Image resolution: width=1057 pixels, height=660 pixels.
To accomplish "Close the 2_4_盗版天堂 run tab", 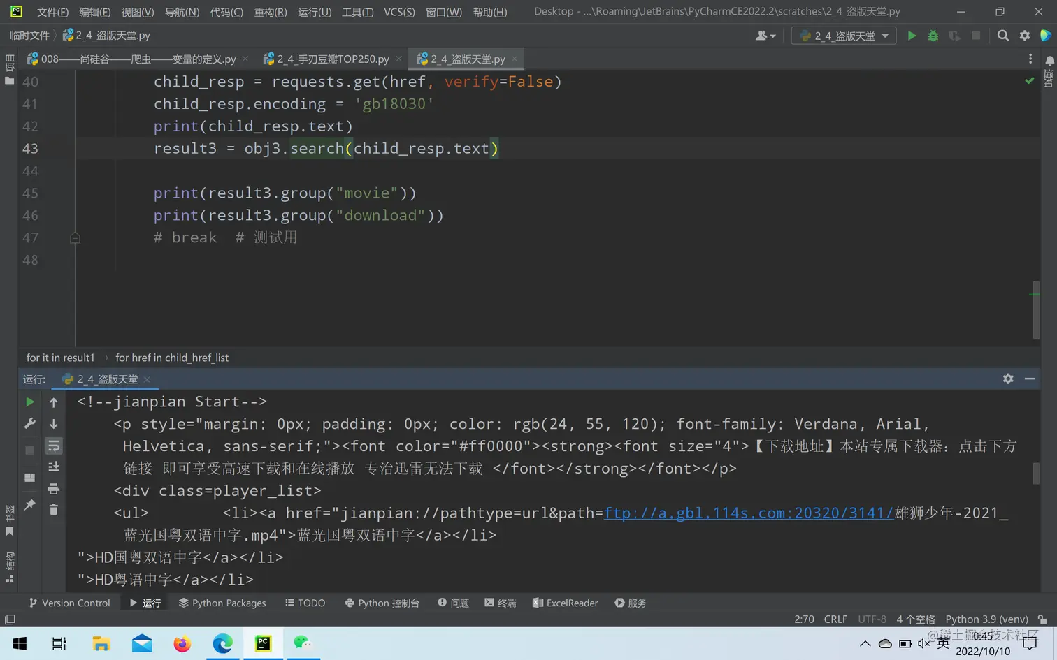I will point(147,379).
